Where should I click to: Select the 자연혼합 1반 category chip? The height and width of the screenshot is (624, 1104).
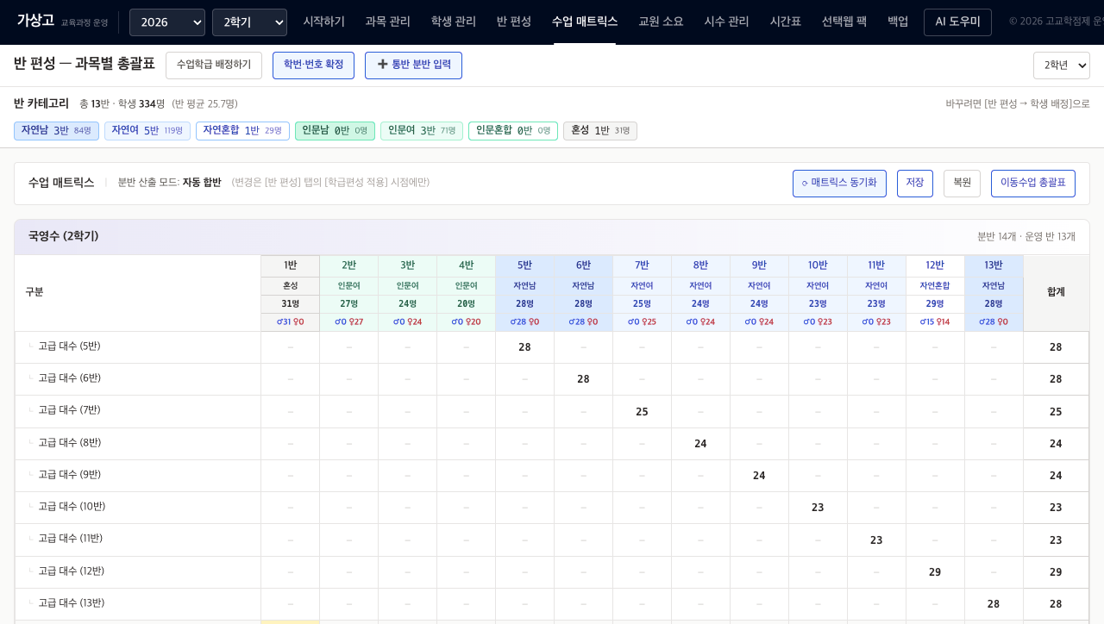point(242,131)
